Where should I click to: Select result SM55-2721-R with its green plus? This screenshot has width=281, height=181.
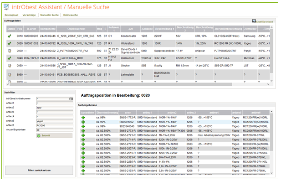click(83, 135)
